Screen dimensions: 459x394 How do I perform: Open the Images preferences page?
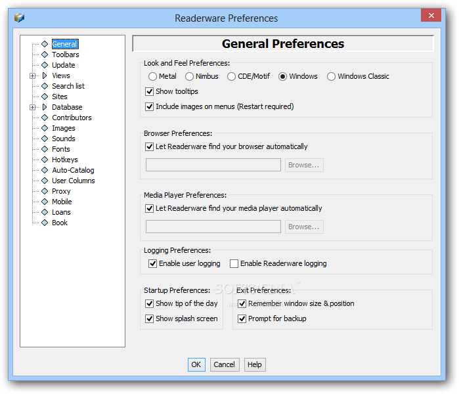pos(64,128)
